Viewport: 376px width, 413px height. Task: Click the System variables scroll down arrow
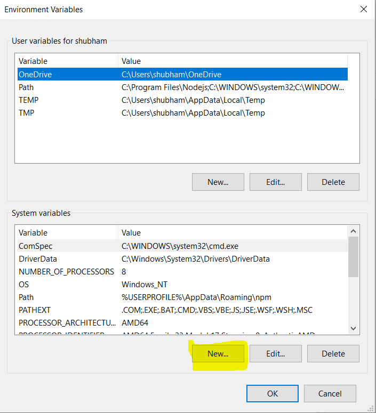pyautogui.click(x=353, y=328)
